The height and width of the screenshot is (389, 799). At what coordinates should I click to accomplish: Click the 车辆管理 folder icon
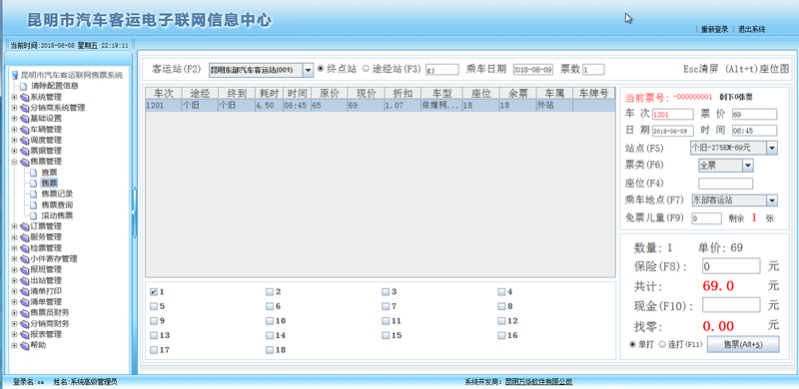click(x=24, y=130)
